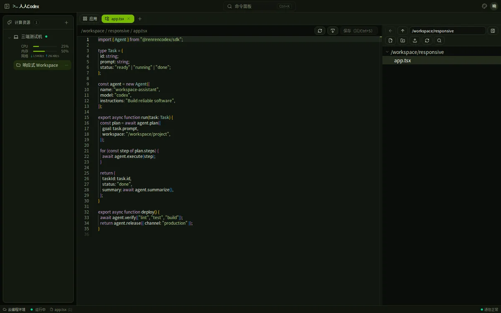Collapse the file browser side panel
This screenshot has height=313, width=501.
click(x=493, y=30)
